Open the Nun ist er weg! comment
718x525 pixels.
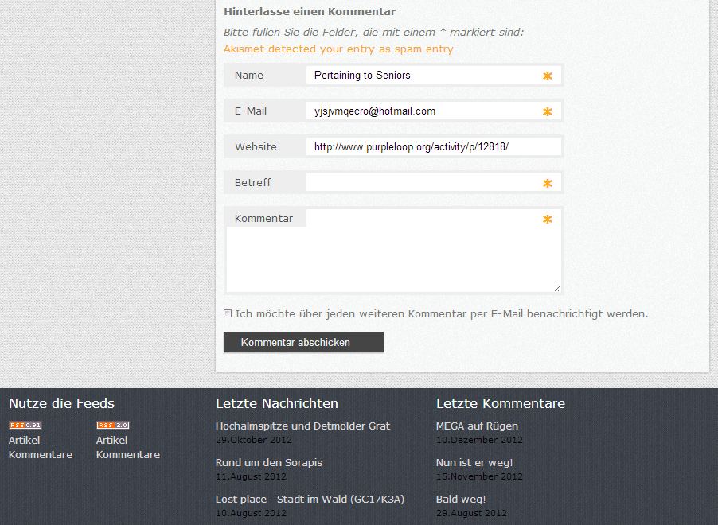(474, 463)
